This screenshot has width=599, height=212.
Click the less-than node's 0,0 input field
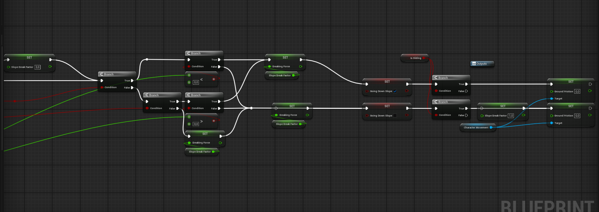click(x=196, y=82)
